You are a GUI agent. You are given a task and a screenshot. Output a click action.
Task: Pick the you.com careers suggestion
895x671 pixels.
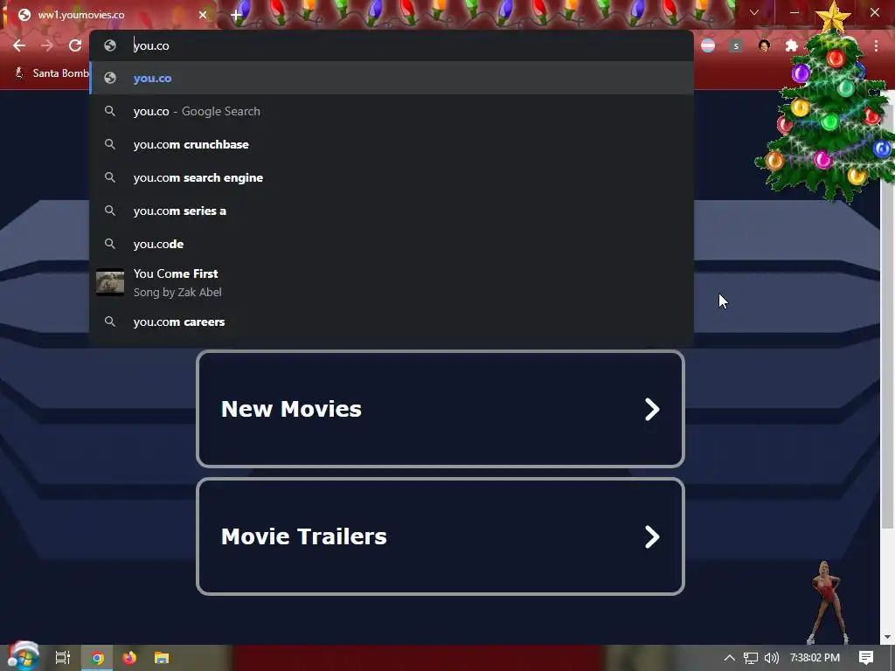tap(392, 322)
